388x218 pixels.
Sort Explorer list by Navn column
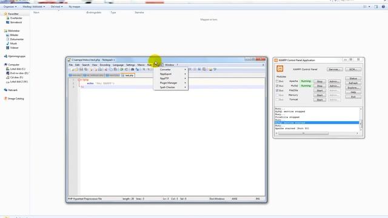36,12
